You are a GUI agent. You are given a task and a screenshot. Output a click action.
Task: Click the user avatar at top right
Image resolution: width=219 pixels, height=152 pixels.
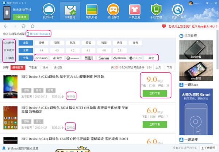[x=191, y=3]
